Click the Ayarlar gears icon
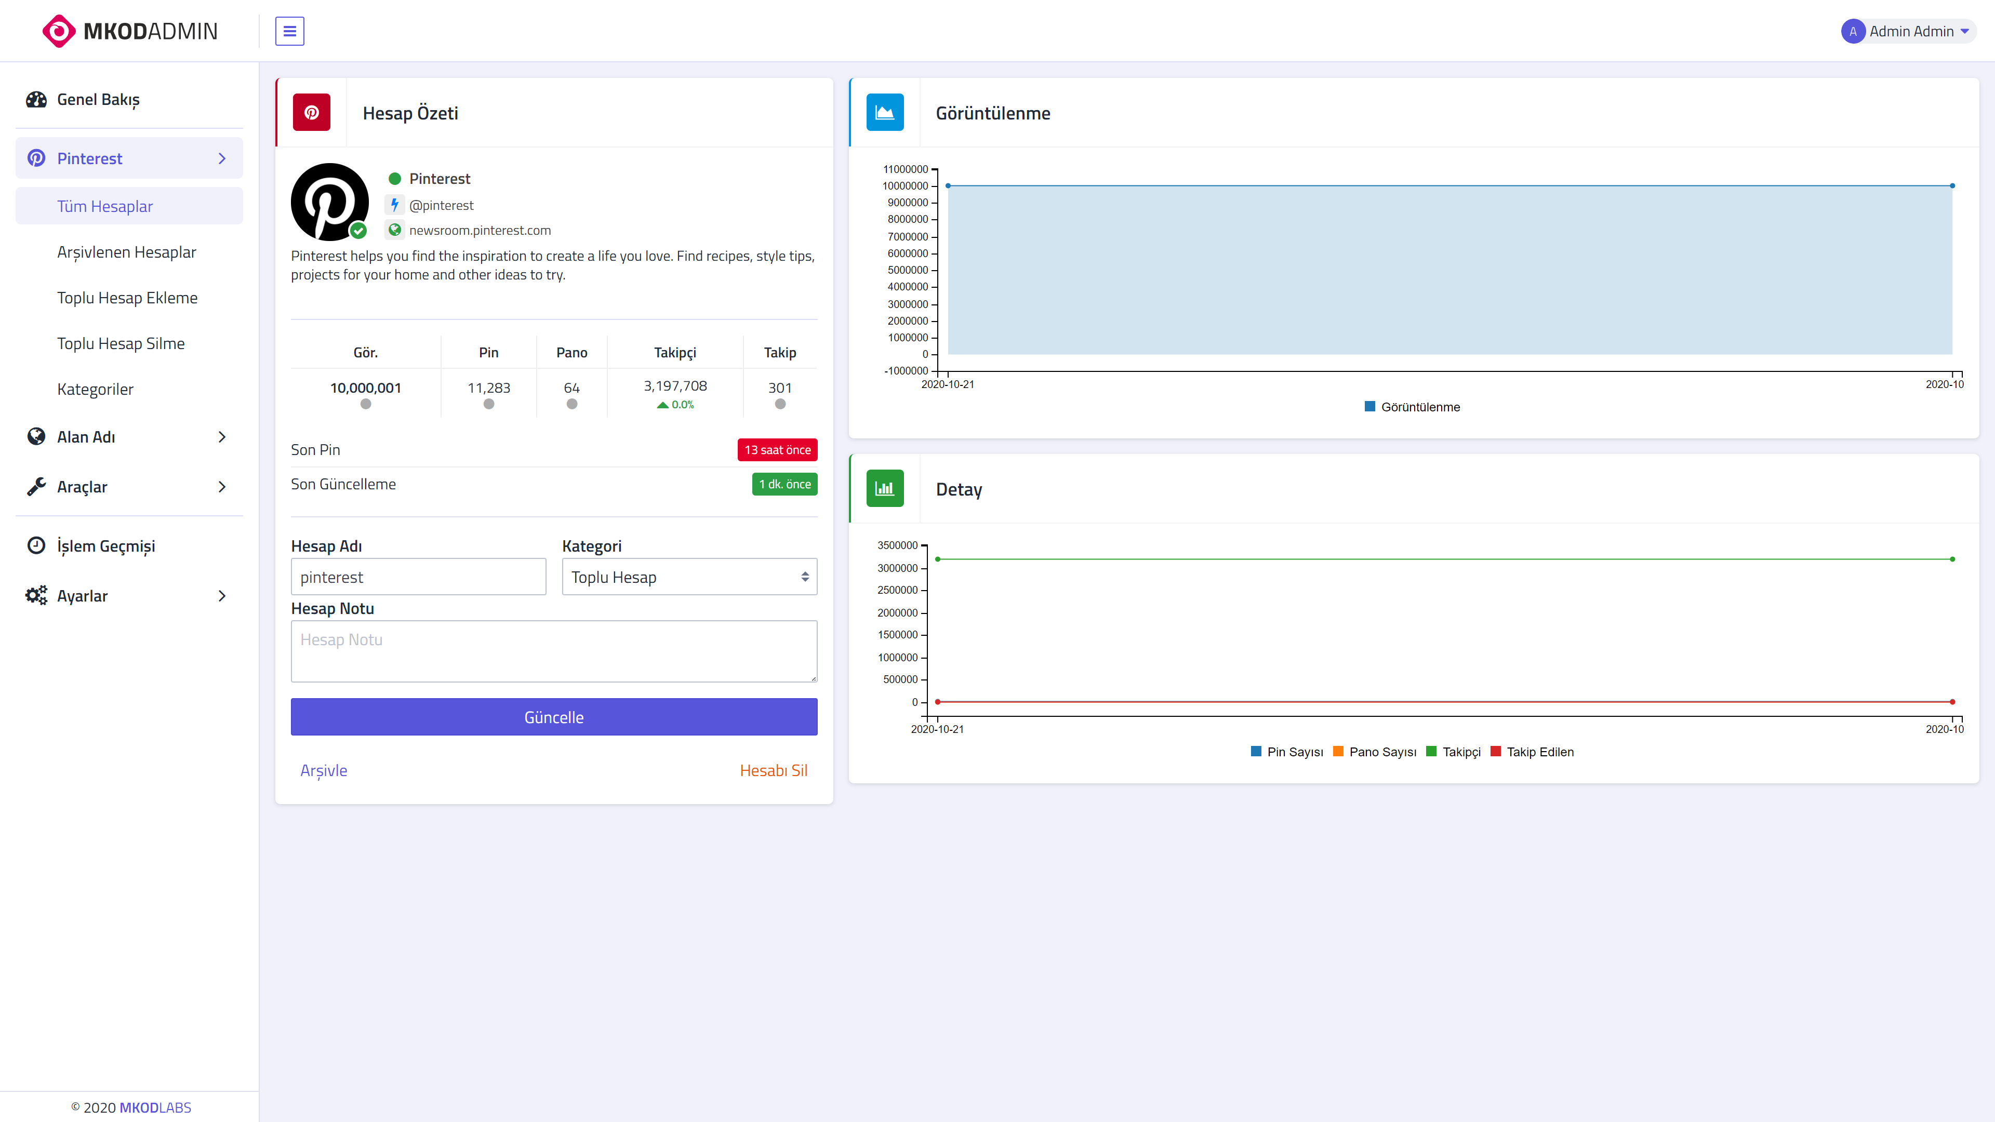Viewport: 1995px width, 1122px height. pos(36,595)
